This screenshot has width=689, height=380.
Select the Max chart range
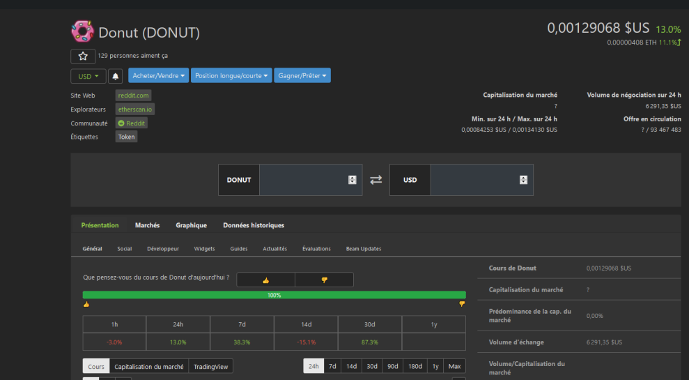pos(454,366)
